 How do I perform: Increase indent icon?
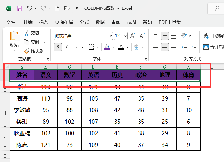coord(193,47)
